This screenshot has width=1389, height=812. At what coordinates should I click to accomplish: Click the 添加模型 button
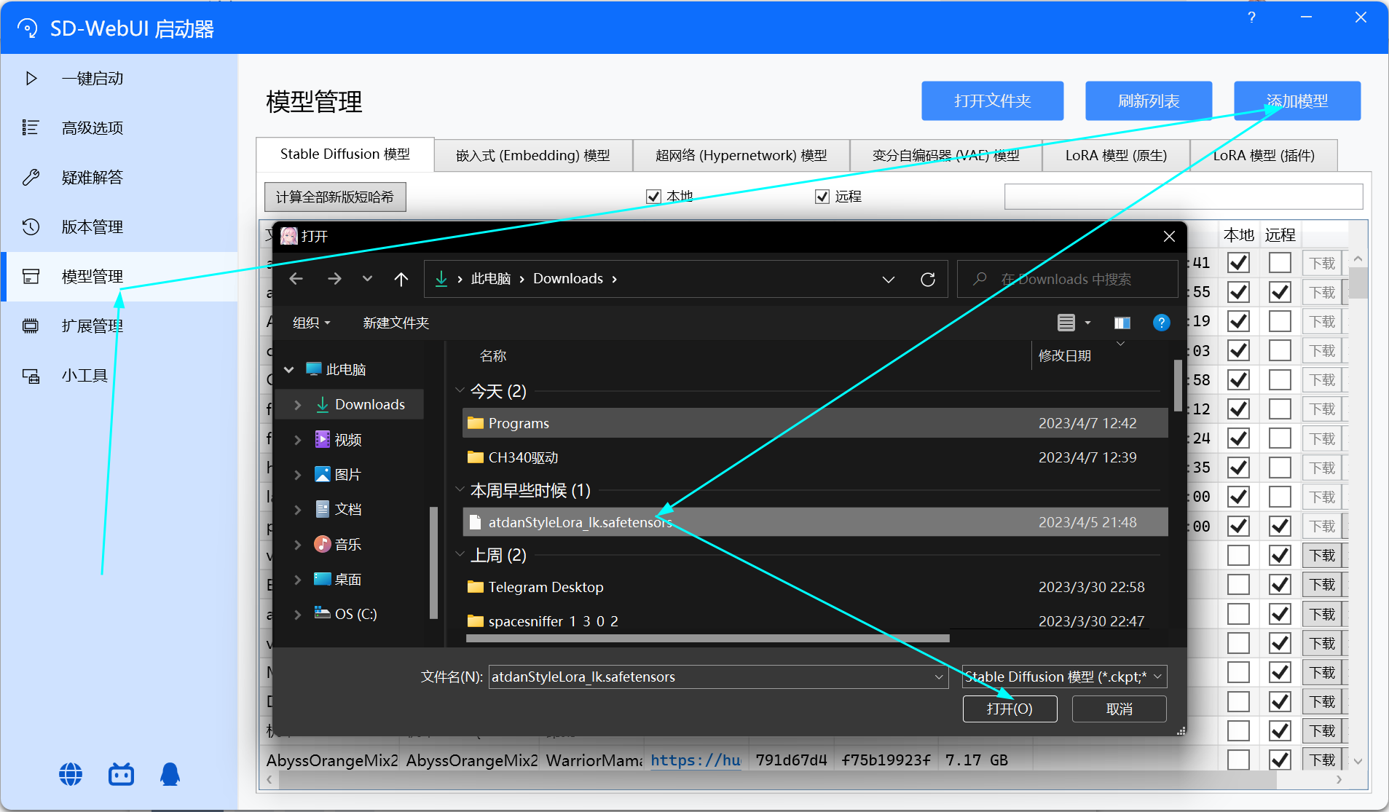tap(1297, 100)
